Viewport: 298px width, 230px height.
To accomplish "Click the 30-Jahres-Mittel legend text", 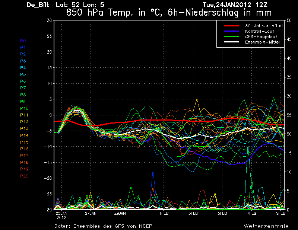I will click(x=264, y=26).
